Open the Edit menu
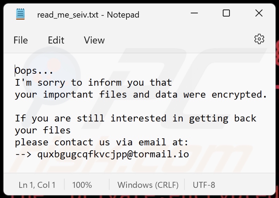 pos(56,40)
